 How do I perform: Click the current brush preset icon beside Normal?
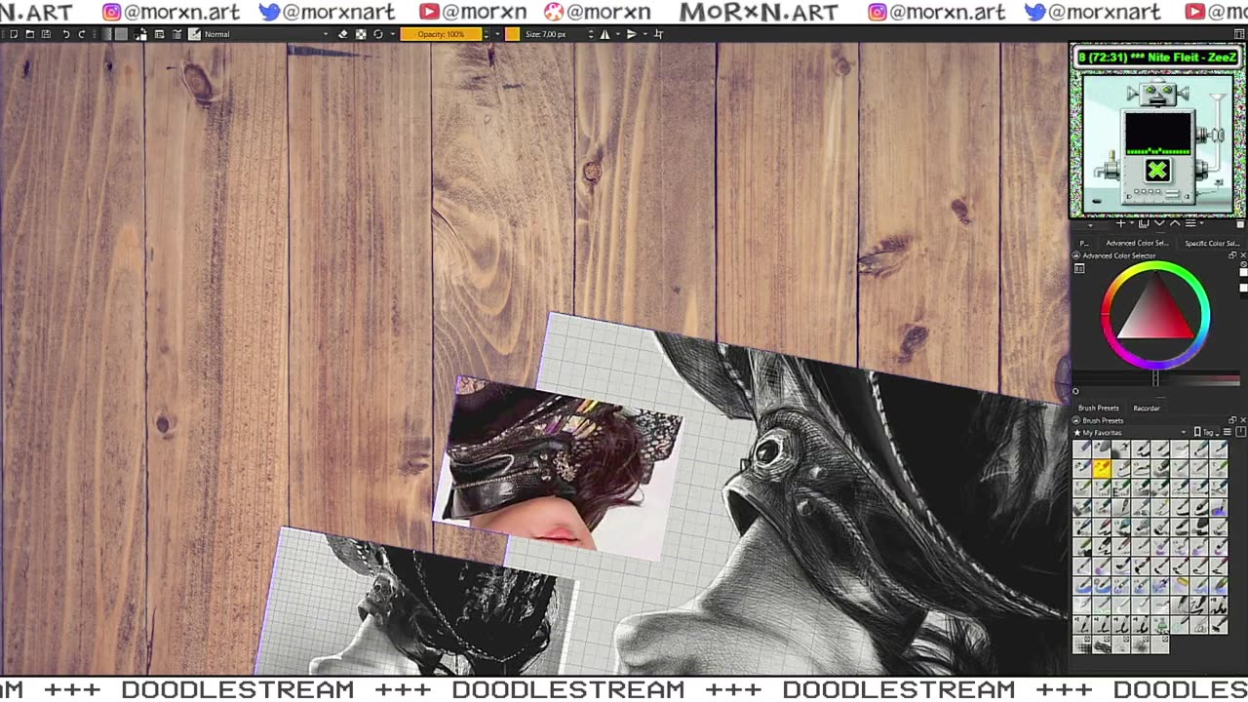pyautogui.click(x=195, y=34)
